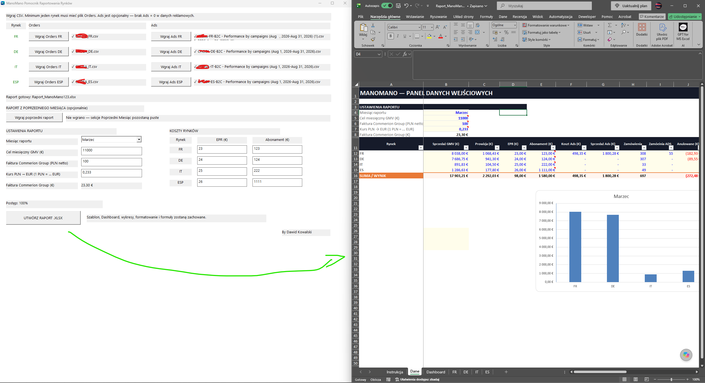The image size is (705, 383).
Task: Click the Cut scissors icon in Excel
Action: point(373,25)
